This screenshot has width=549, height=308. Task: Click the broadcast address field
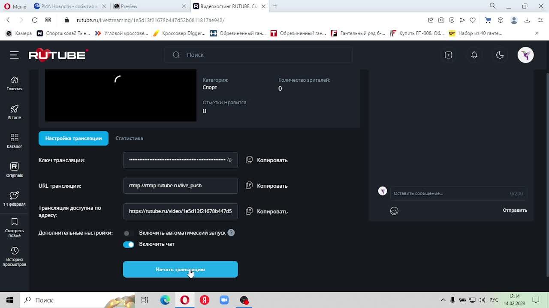coord(180,211)
